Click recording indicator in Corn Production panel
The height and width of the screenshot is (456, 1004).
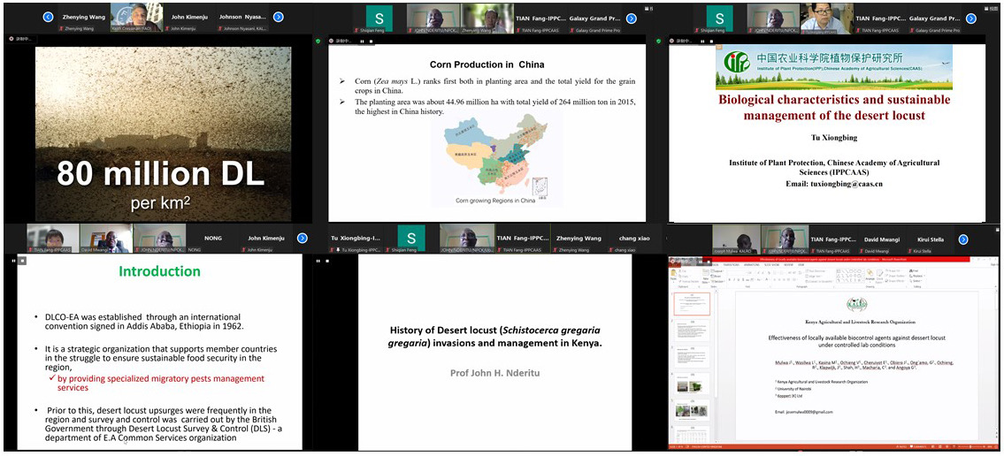click(340, 41)
